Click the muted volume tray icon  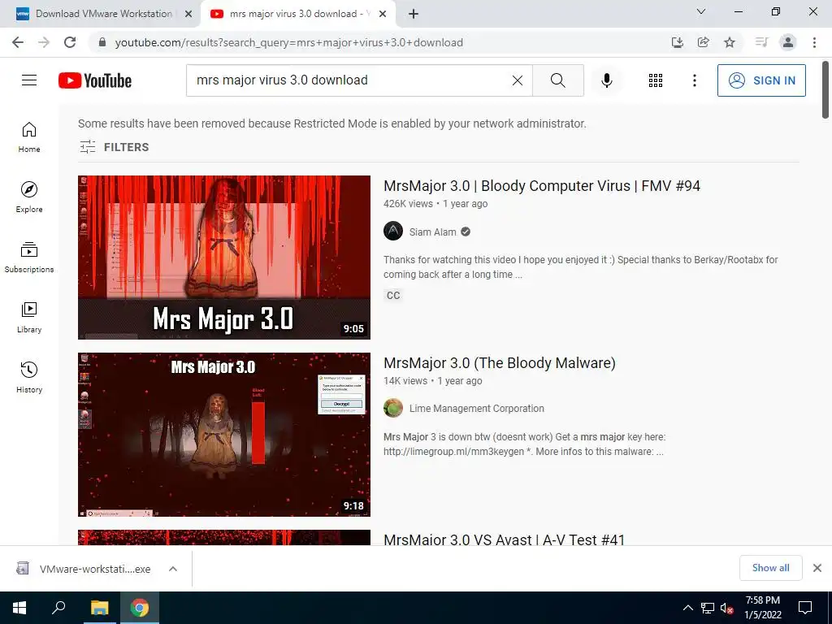(727, 608)
